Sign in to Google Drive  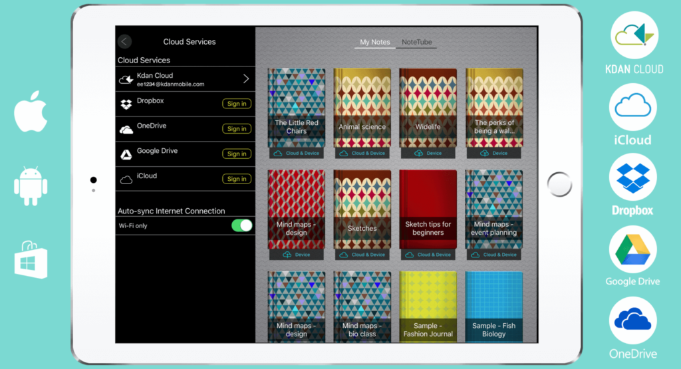(237, 154)
